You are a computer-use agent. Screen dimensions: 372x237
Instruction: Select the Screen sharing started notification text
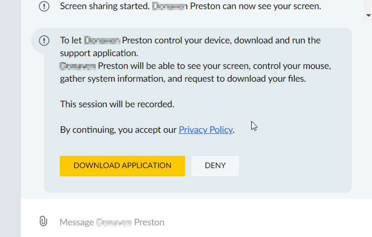[x=191, y=6]
